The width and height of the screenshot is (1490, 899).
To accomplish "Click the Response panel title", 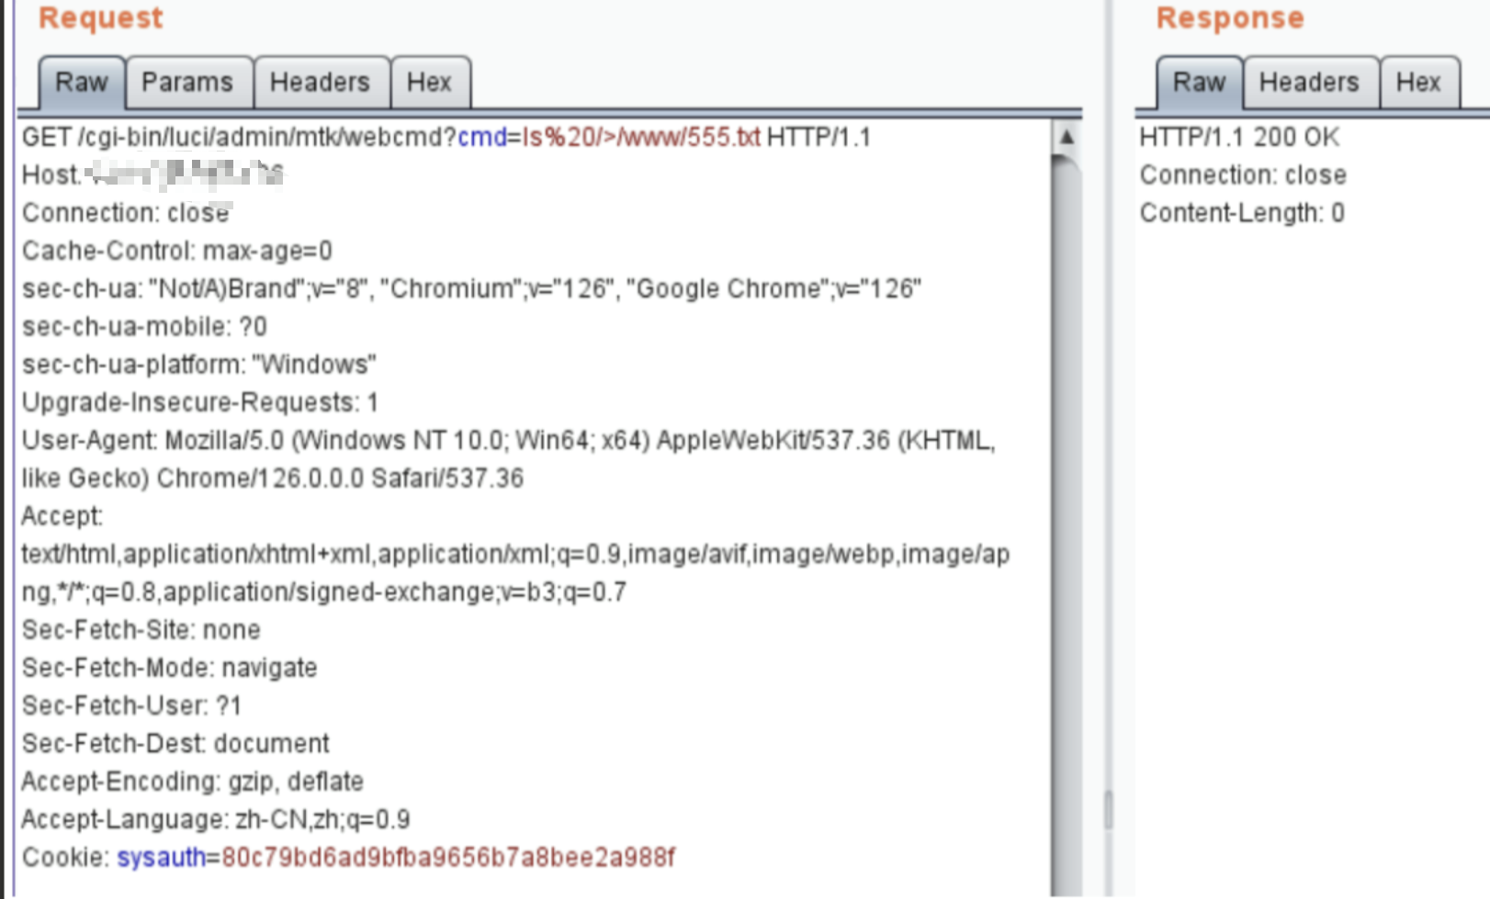I will (1230, 18).
